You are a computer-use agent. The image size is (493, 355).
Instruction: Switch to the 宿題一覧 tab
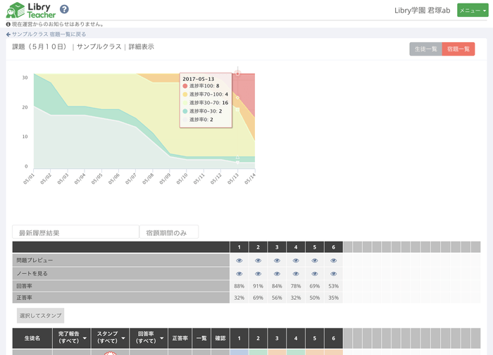point(458,49)
